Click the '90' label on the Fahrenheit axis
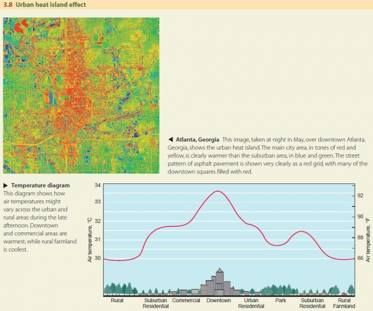 (360, 217)
